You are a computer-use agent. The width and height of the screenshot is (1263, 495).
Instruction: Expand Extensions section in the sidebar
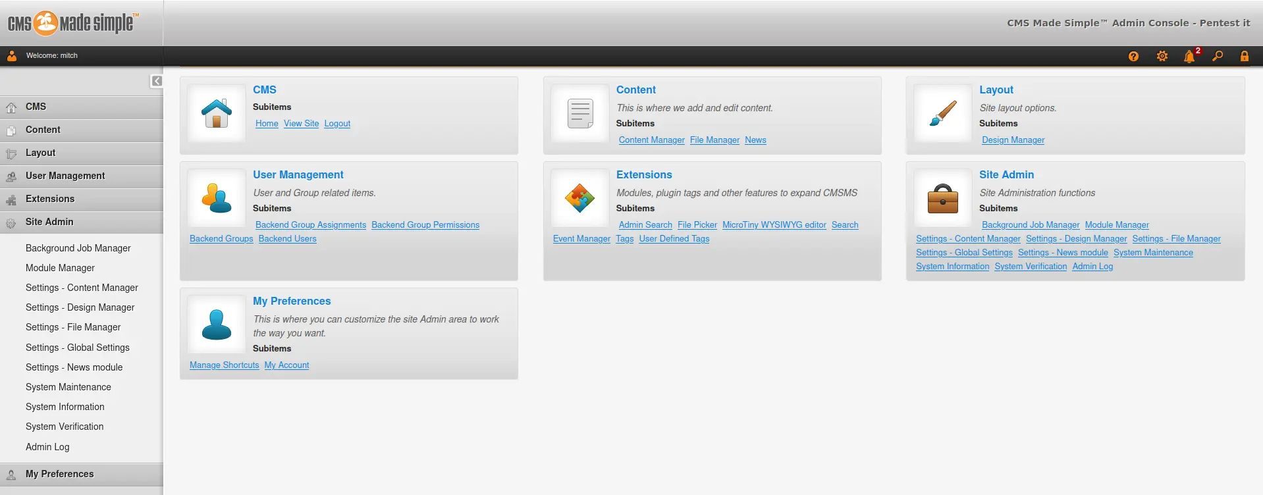tap(82, 199)
